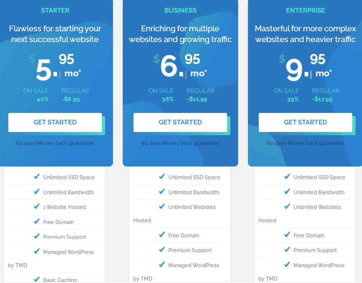Click Get Started under Business plan
This screenshot has width=362, height=283.
[x=180, y=122]
